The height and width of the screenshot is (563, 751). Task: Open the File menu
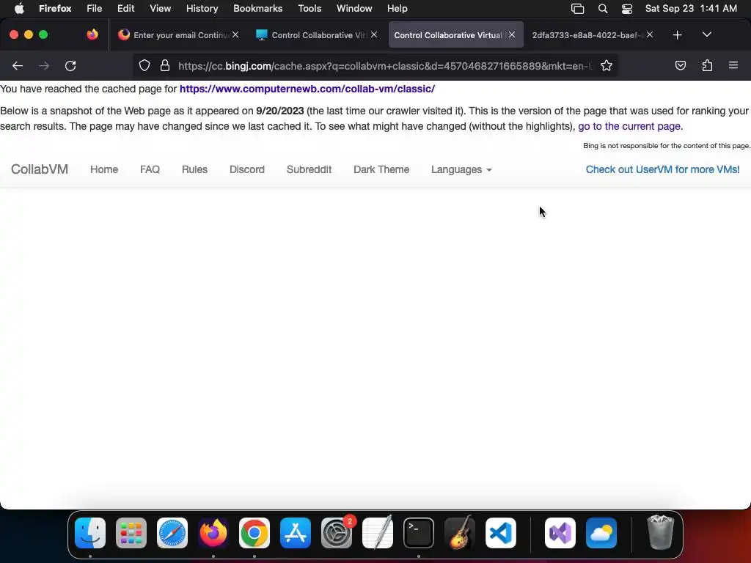pyautogui.click(x=95, y=9)
